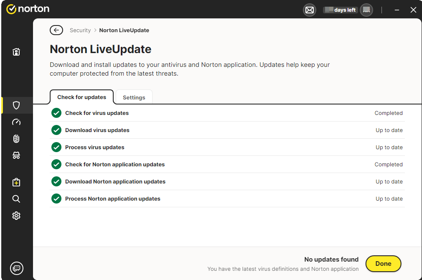
Task: Click the check beside Check for Norton application updates
Action: coord(56,165)
